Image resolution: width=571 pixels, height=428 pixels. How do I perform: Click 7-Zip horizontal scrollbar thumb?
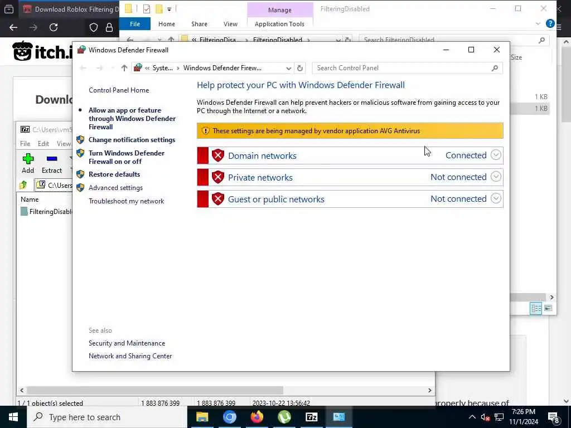(155, 390)
